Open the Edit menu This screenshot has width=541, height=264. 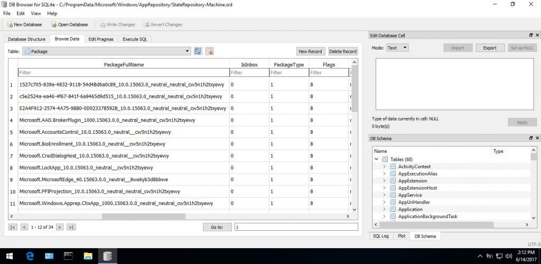[21, 13]
